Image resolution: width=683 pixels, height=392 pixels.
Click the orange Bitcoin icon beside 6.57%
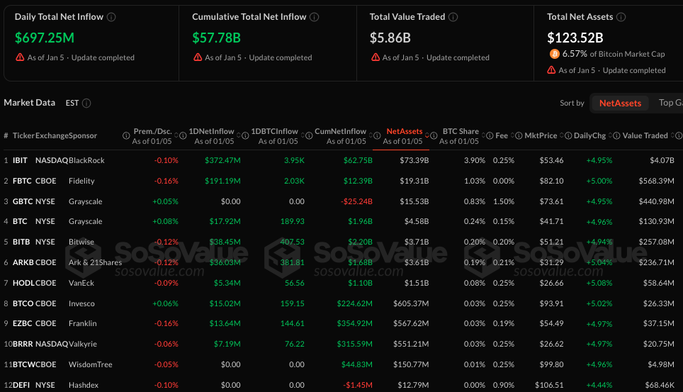point(554,54)
